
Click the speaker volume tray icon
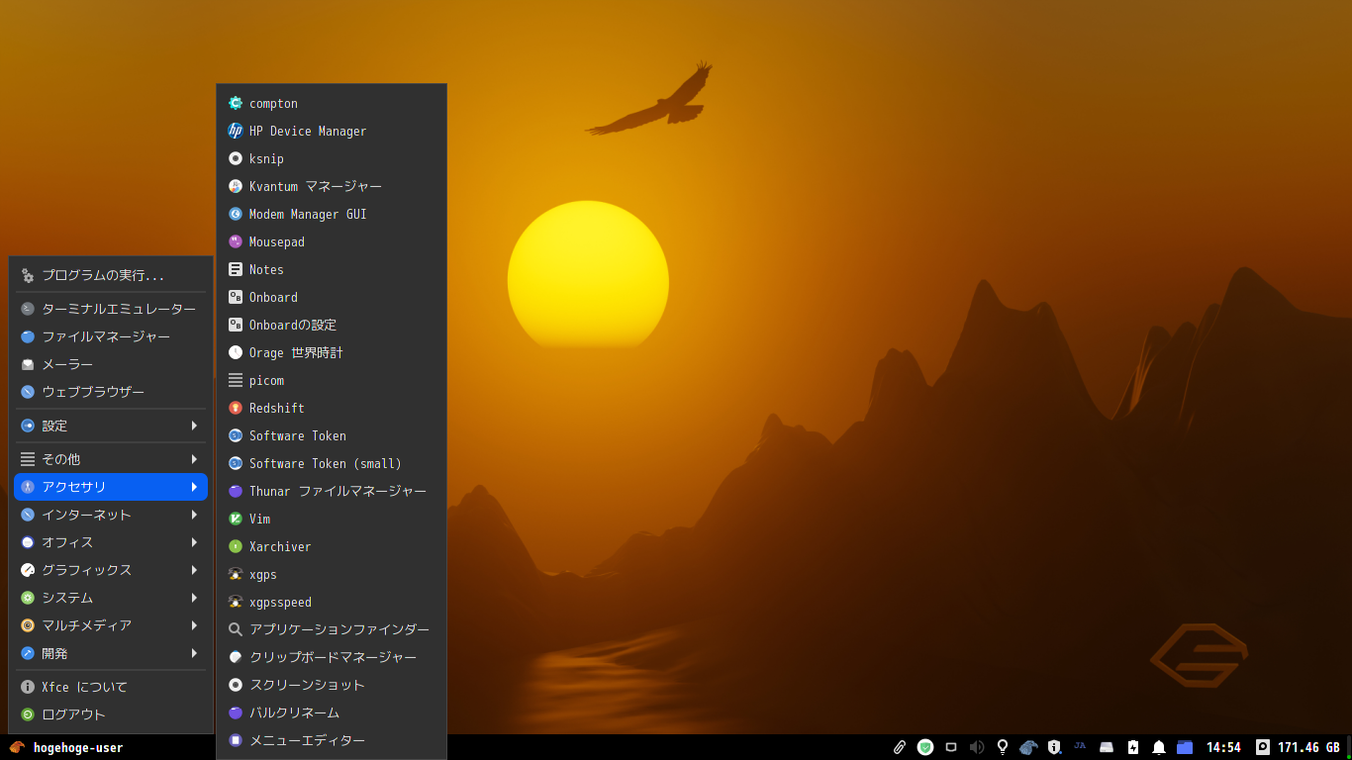click(x=977, y=747)
